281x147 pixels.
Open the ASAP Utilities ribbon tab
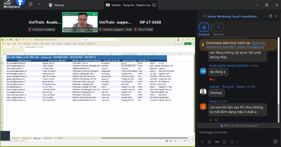91,44
